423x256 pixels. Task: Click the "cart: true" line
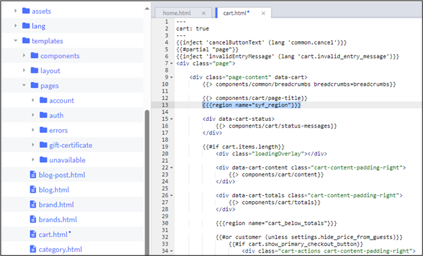point(193,28)
